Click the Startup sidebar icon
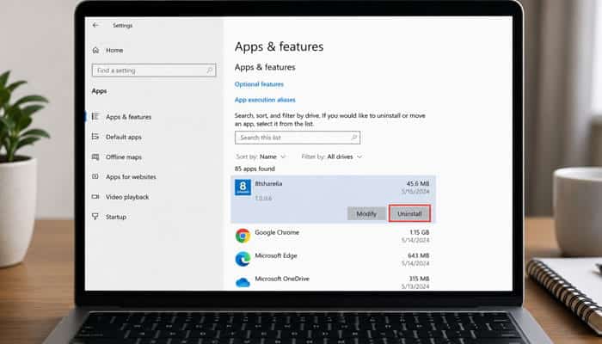This screenshot has height=344, width=602. coord(95,217)
